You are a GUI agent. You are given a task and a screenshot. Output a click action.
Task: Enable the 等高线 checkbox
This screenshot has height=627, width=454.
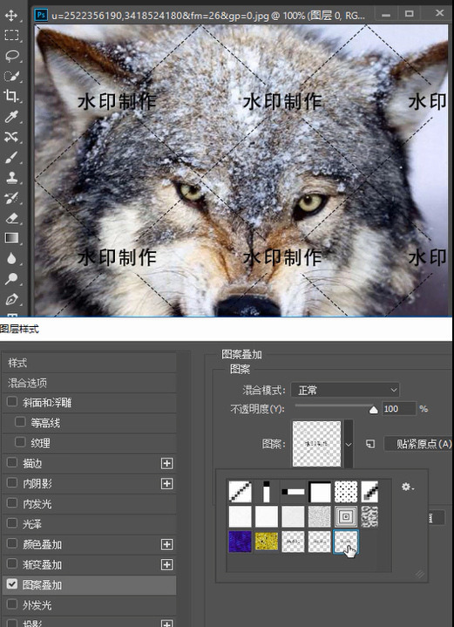click(20, 422)
